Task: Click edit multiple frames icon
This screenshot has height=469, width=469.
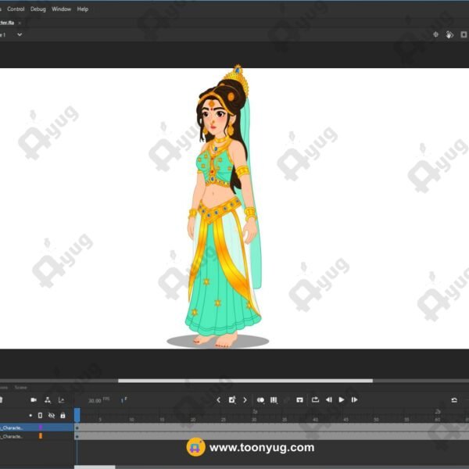Action: point(274,400)
